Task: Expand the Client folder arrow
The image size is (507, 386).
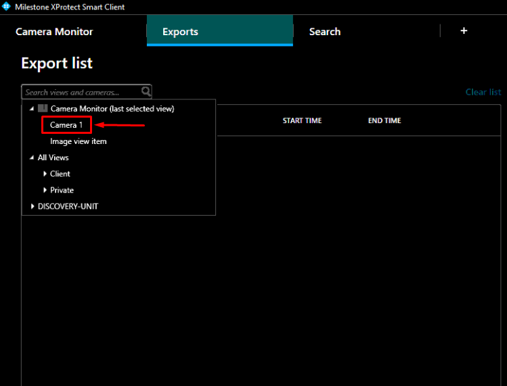Action: click(x=45, y=174)
